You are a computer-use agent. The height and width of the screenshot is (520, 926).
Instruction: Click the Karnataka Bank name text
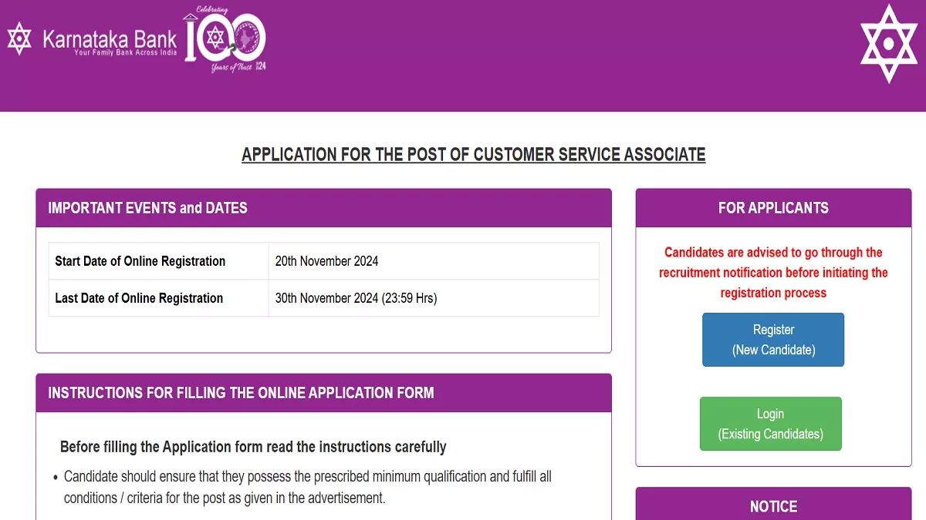110,39
